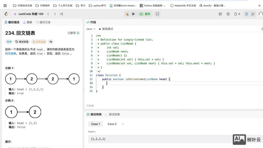The width and height of the screenshot is (263, 148).
Task: Toggle the 智能模式 editor mode
Action: 106,29
